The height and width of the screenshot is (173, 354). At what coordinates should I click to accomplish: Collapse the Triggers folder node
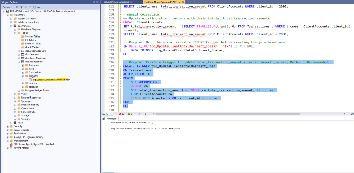coord(23,76)
